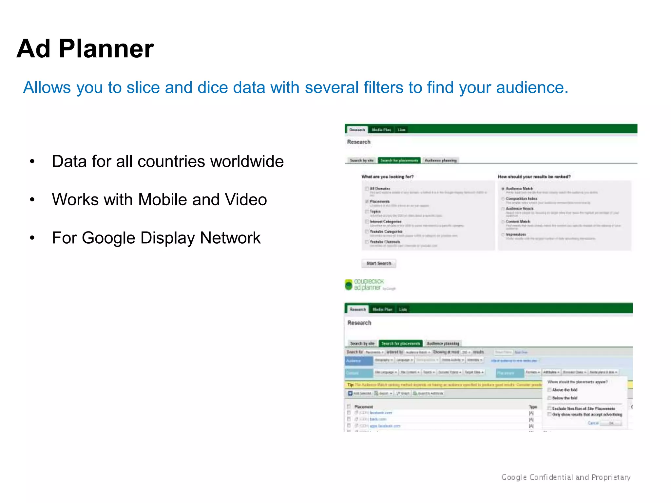Open the Geography filter dropdown
The image size is (671, 503).
pos(384,360)
